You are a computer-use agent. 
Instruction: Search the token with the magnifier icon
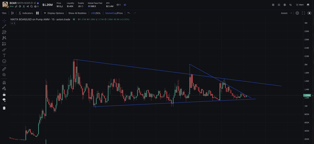[x=32, y=6]
